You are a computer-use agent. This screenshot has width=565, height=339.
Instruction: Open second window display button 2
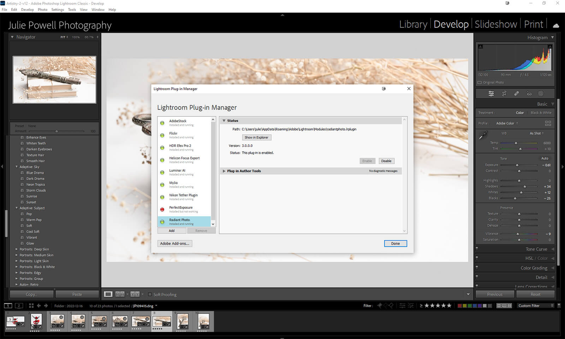(x=19, y=305)
